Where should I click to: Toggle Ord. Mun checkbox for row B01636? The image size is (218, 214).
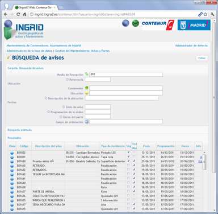pos(134,195)
